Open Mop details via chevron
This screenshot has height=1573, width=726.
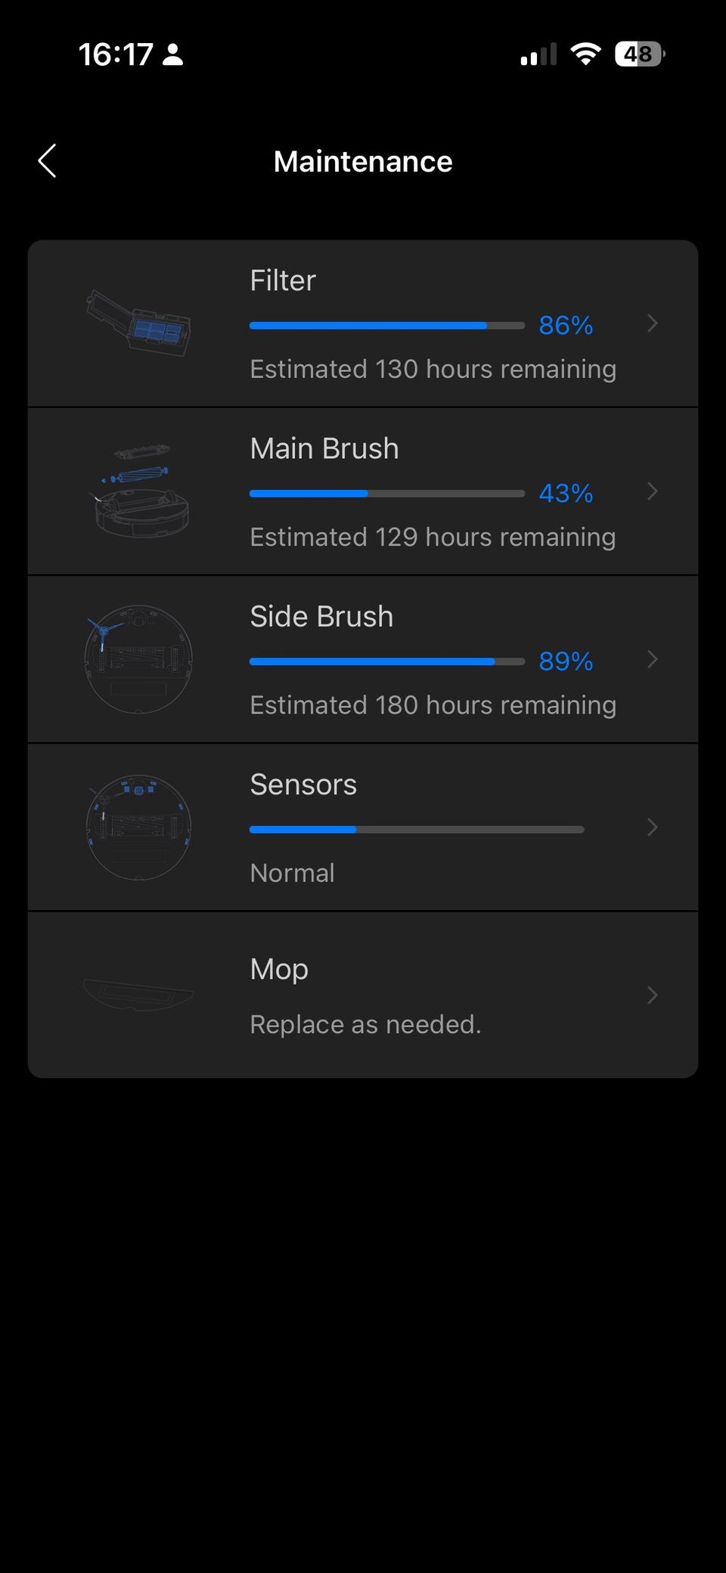(x=653, y=995)
